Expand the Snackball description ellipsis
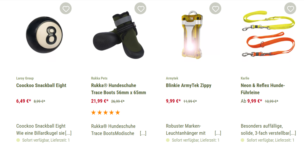Viewport: 304px width, 144px height. click(x=68, y=133)
